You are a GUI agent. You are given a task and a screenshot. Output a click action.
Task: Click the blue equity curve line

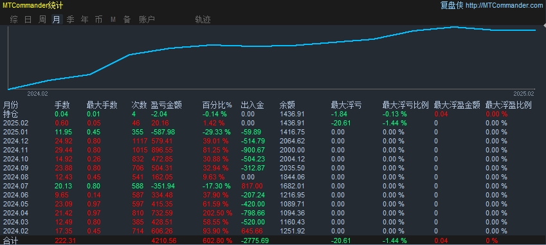(x=271, y=46)
